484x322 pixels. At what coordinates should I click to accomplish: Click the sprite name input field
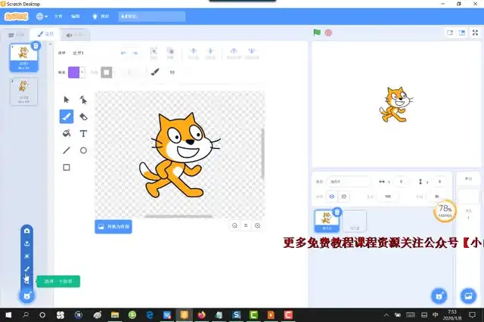349,181
